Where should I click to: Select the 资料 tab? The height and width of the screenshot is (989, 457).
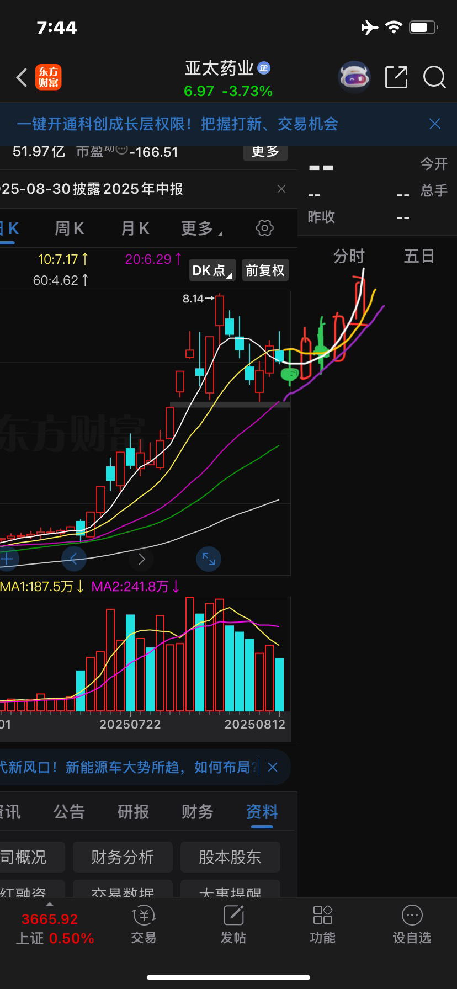pyautogui.click(x=262, y=812)
